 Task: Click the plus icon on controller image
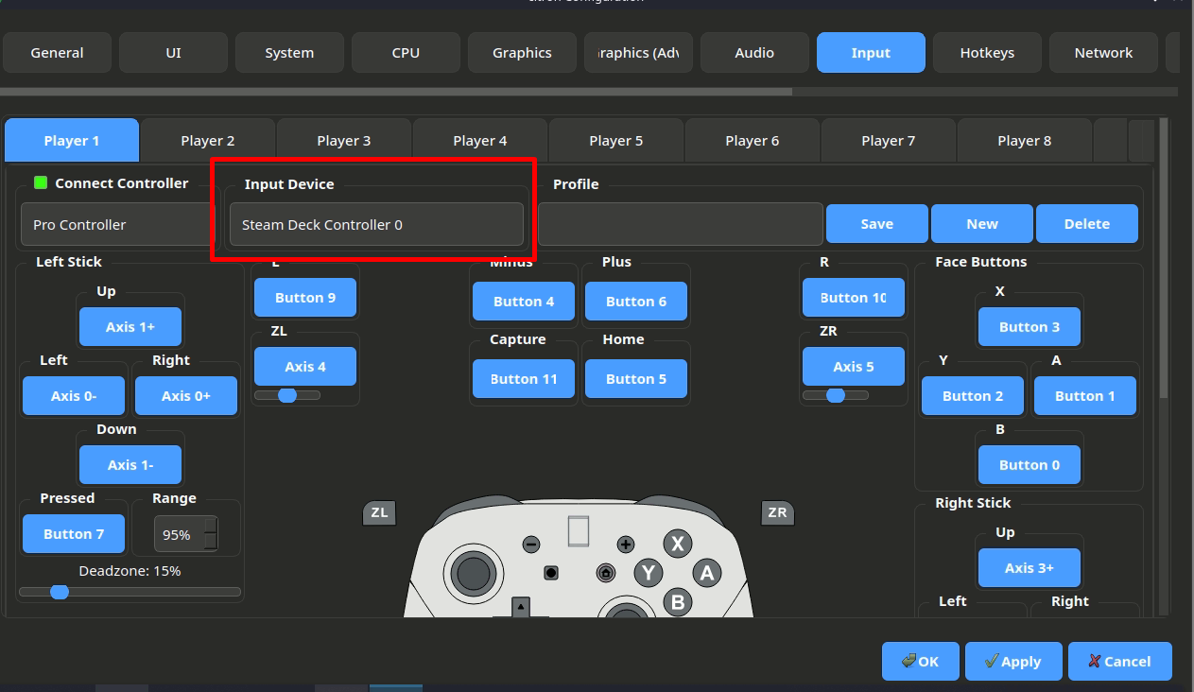(x=626, y=545)
